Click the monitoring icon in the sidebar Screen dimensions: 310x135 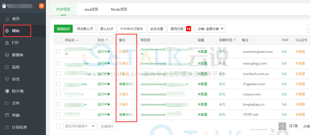7,67
